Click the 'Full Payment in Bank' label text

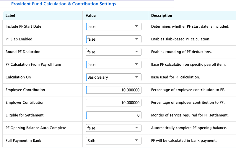(x=23, y=141)
